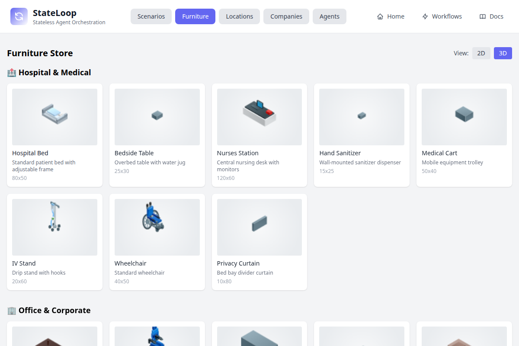Click the Bedside Table title
Image resolution: width=519 pixels, height=346 pixels.
click(x=134, y=153)
